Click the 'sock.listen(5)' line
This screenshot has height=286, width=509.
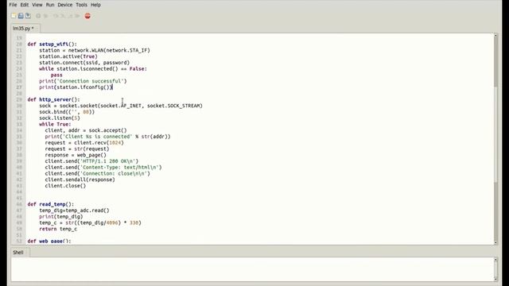point(60,118)
